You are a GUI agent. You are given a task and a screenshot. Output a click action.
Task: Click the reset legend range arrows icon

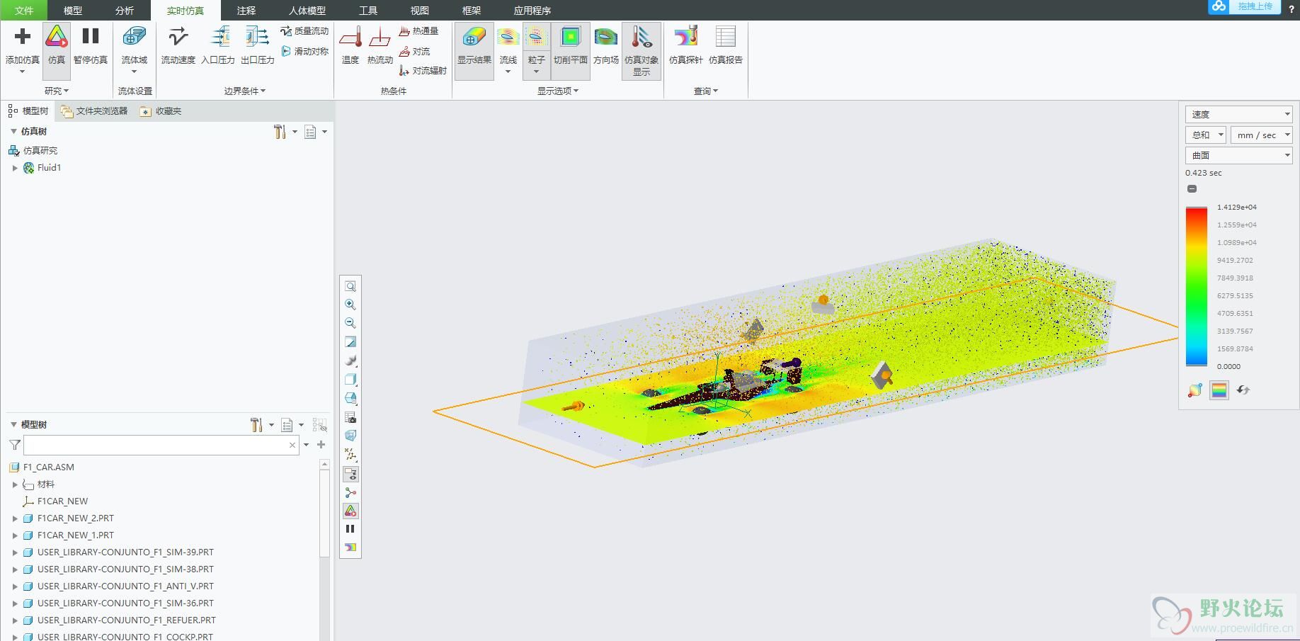click(x=1243, y=390)
